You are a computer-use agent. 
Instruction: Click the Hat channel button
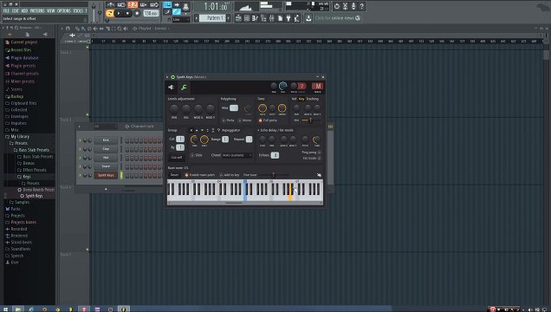click(106, 158)
